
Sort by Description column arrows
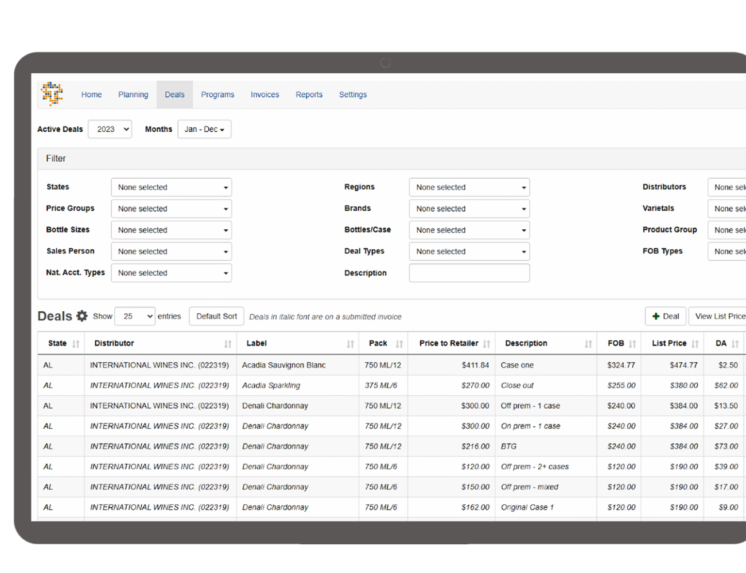[x=588, y=344]
